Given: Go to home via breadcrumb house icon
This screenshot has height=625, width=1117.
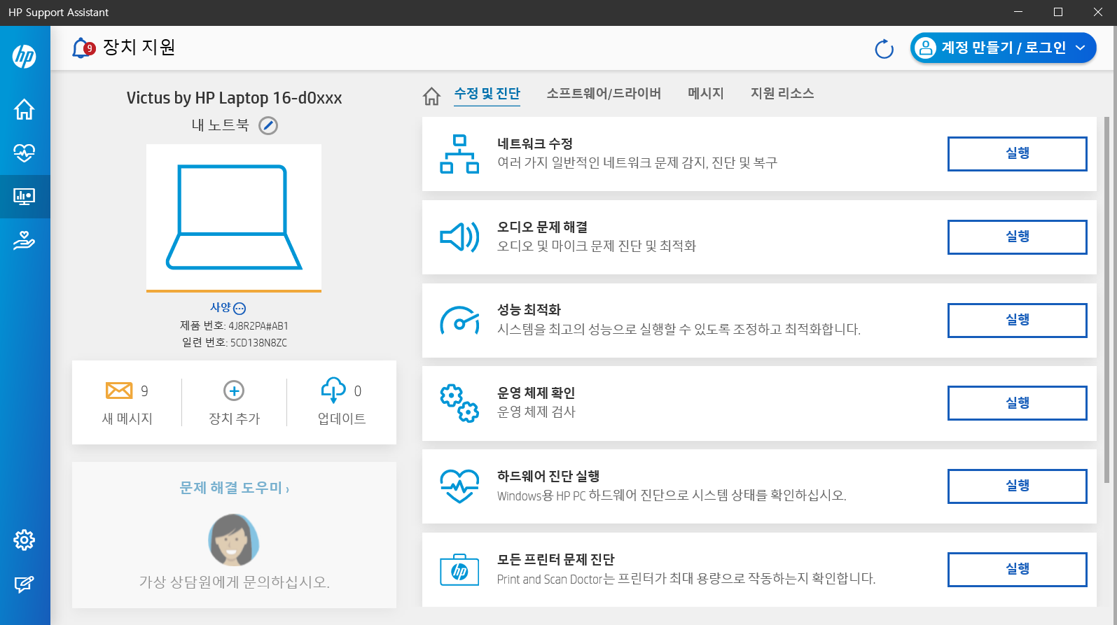Looking at the screenshot, I should (432, 96).
